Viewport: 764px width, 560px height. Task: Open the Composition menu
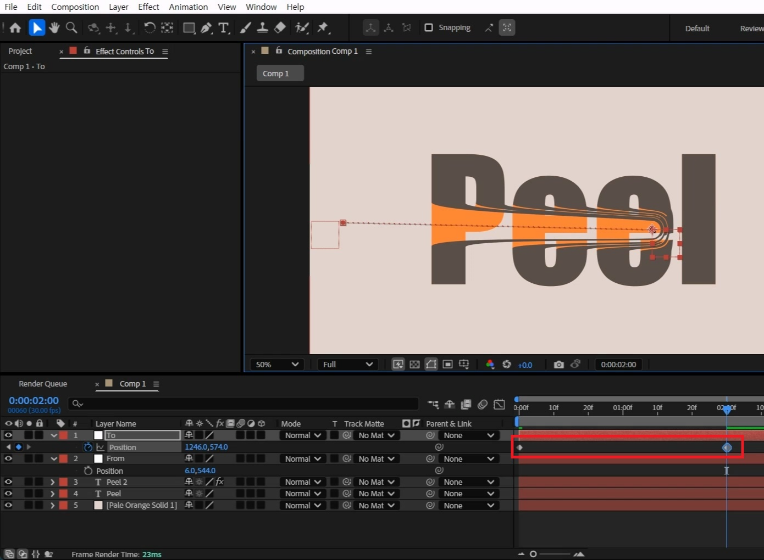coord(75,7)
